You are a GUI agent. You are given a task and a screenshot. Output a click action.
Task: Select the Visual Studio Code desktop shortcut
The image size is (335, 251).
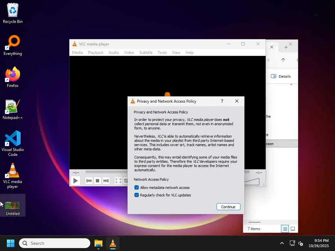coord(13,143)
